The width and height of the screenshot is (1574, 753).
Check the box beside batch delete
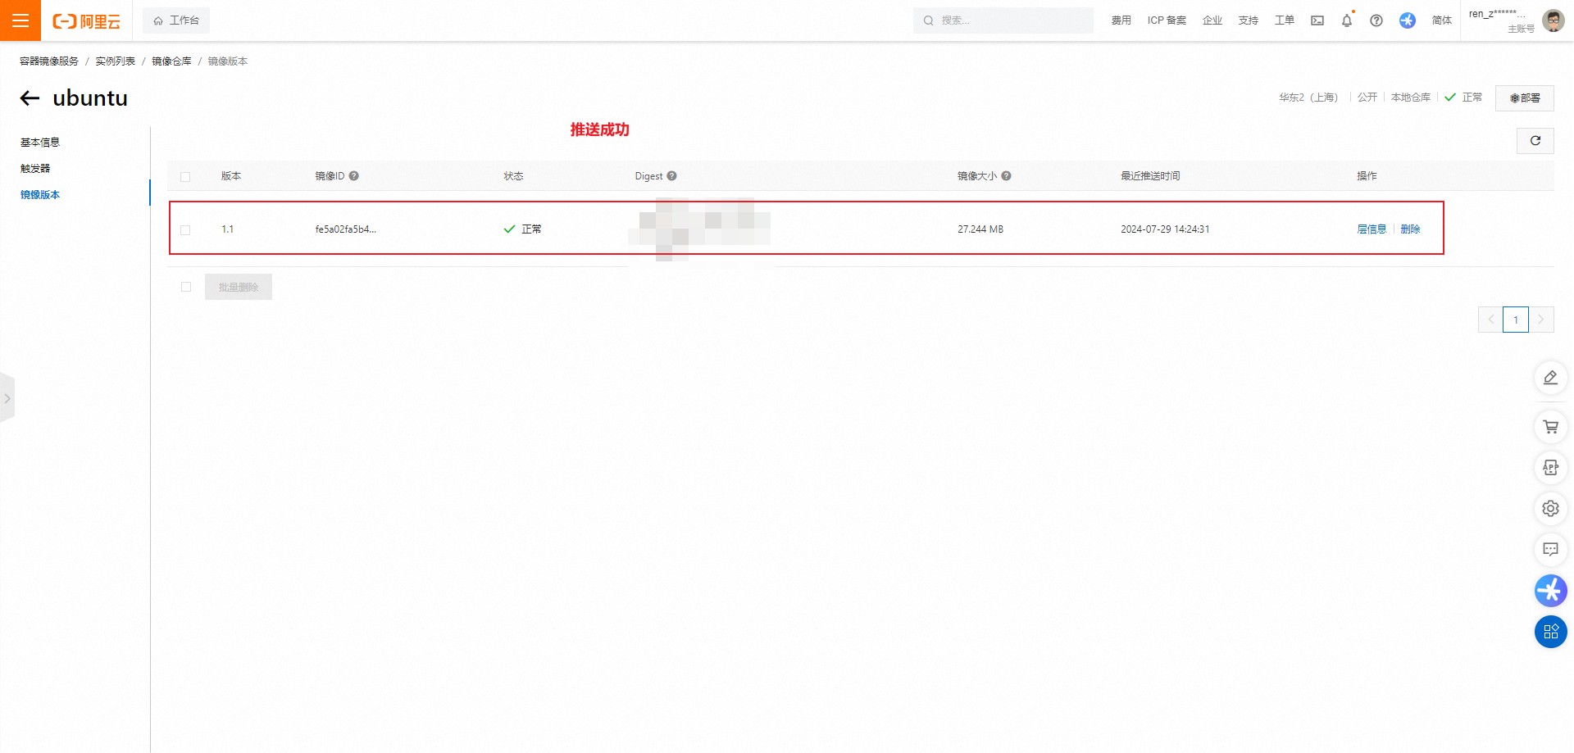[186, 287]
